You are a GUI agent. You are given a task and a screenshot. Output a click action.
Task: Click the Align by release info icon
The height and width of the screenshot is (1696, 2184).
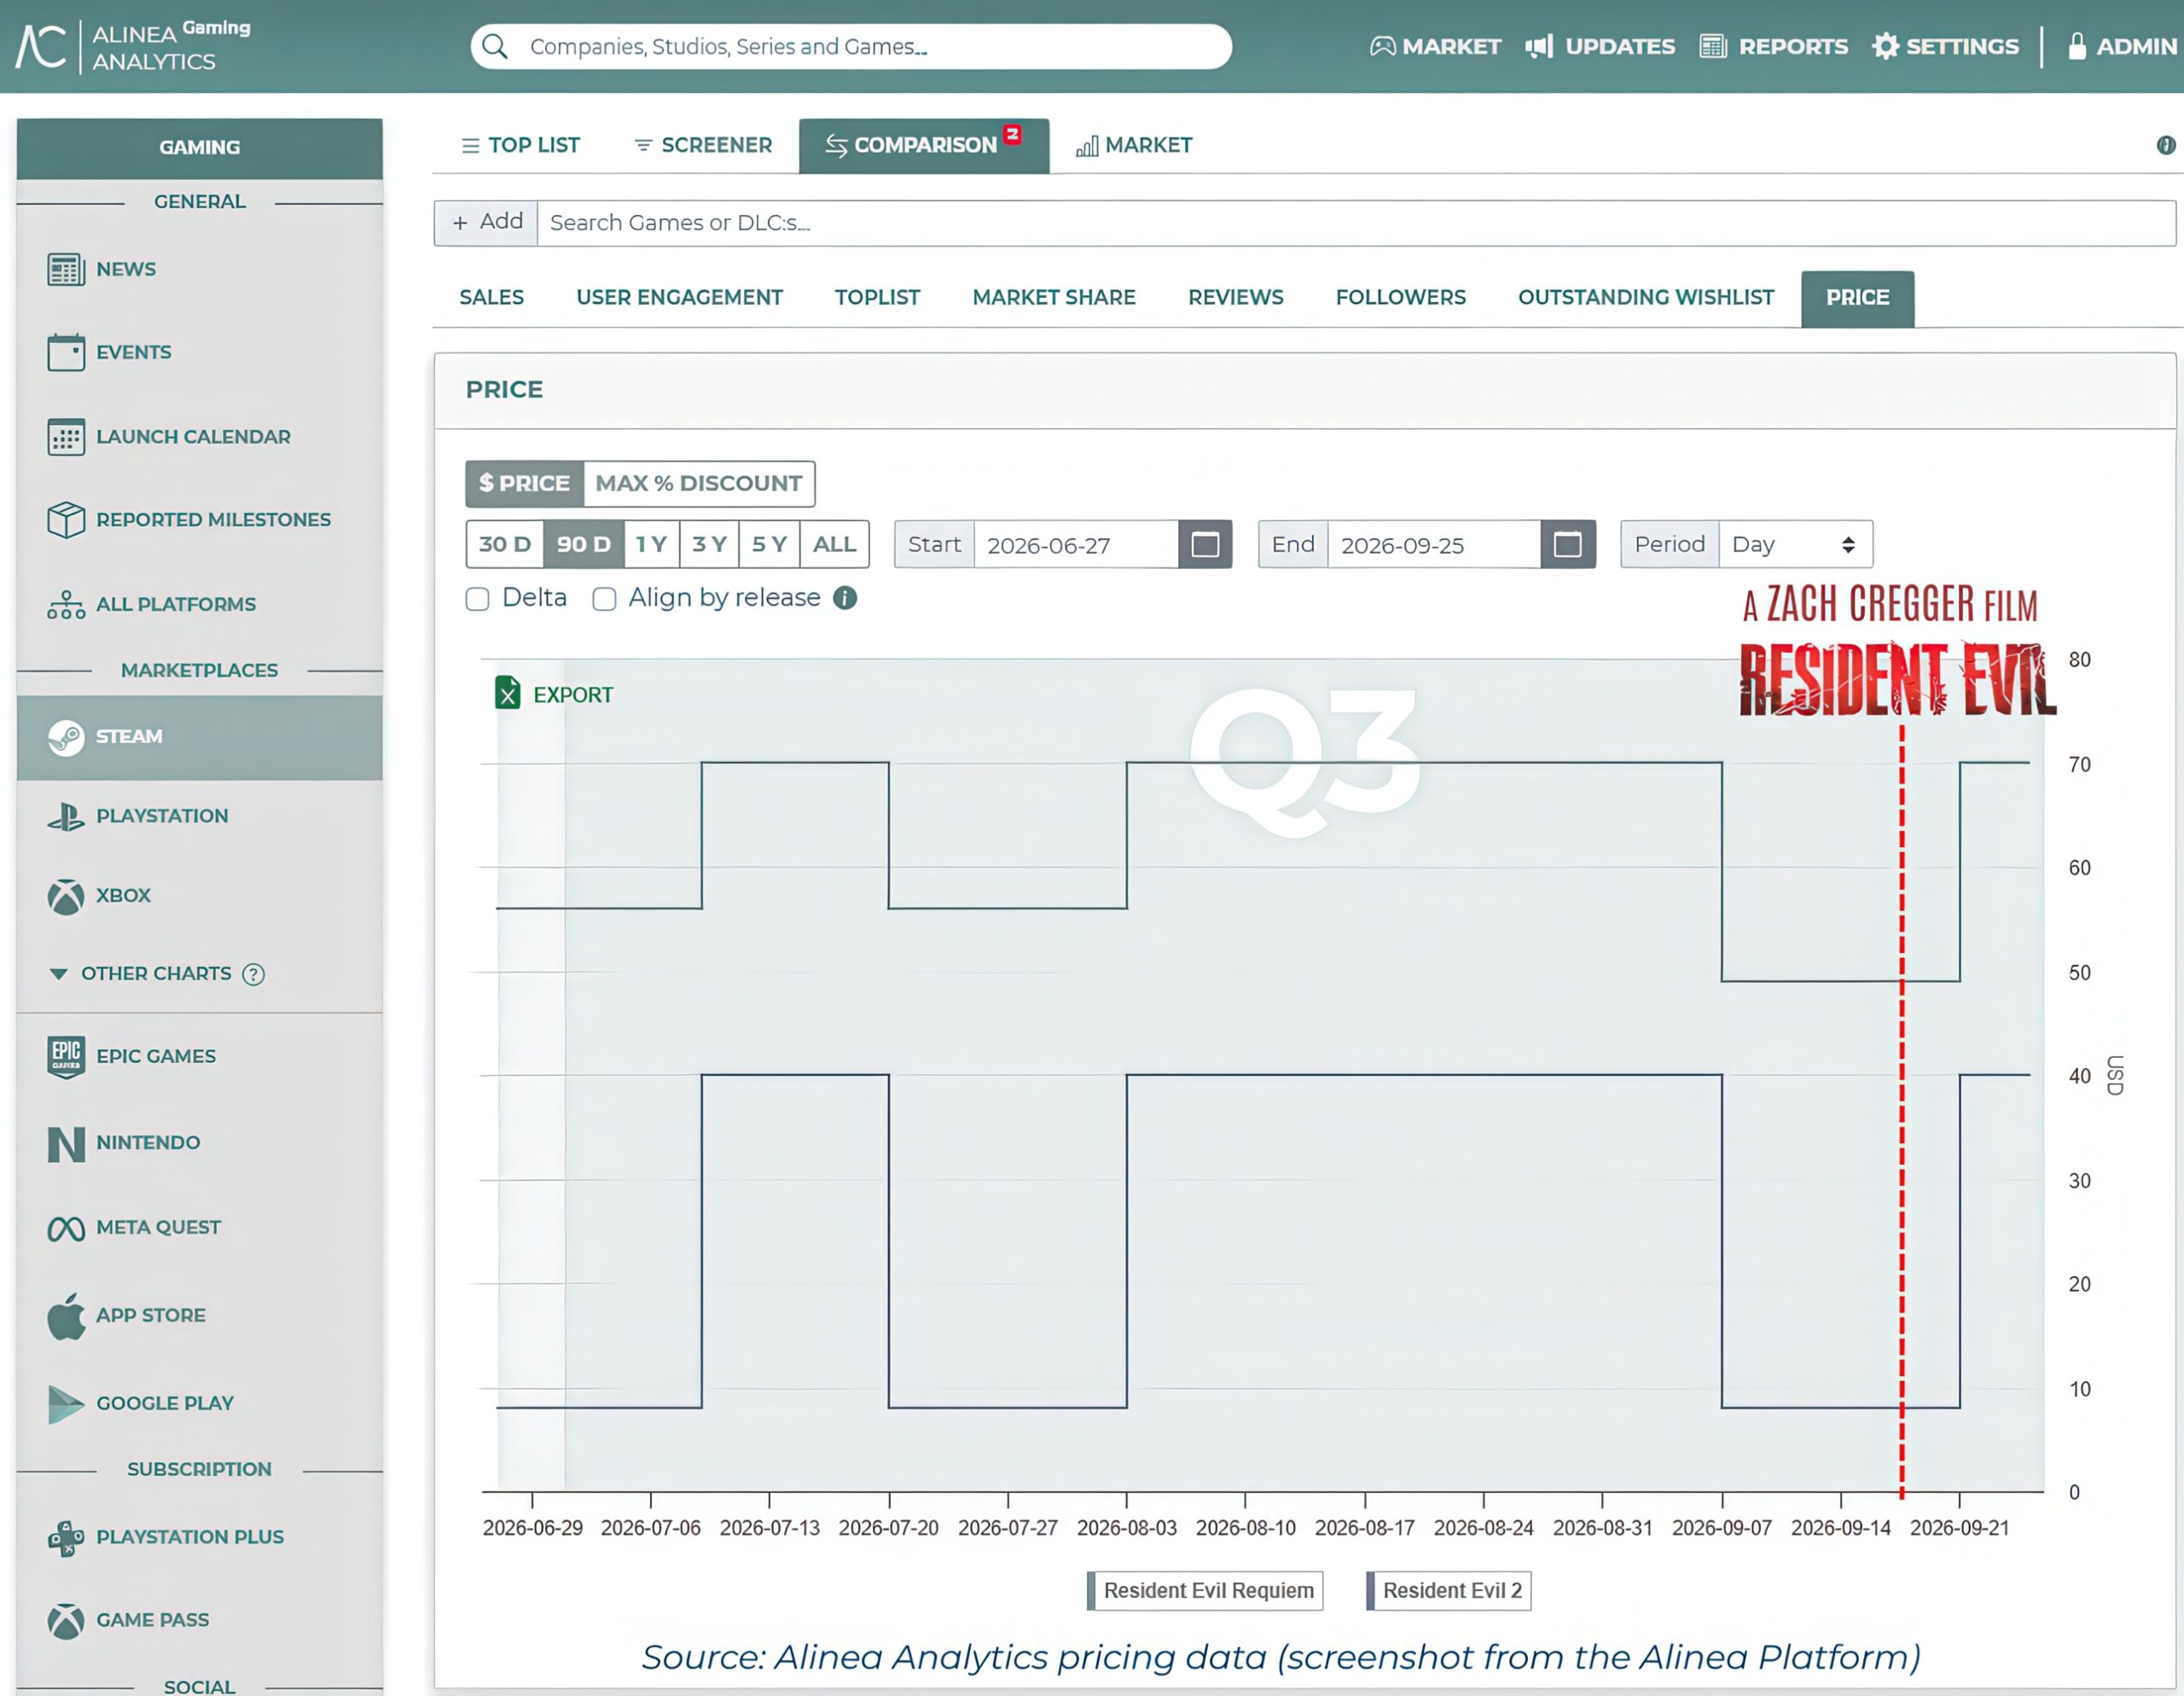[x=845, y=598]
